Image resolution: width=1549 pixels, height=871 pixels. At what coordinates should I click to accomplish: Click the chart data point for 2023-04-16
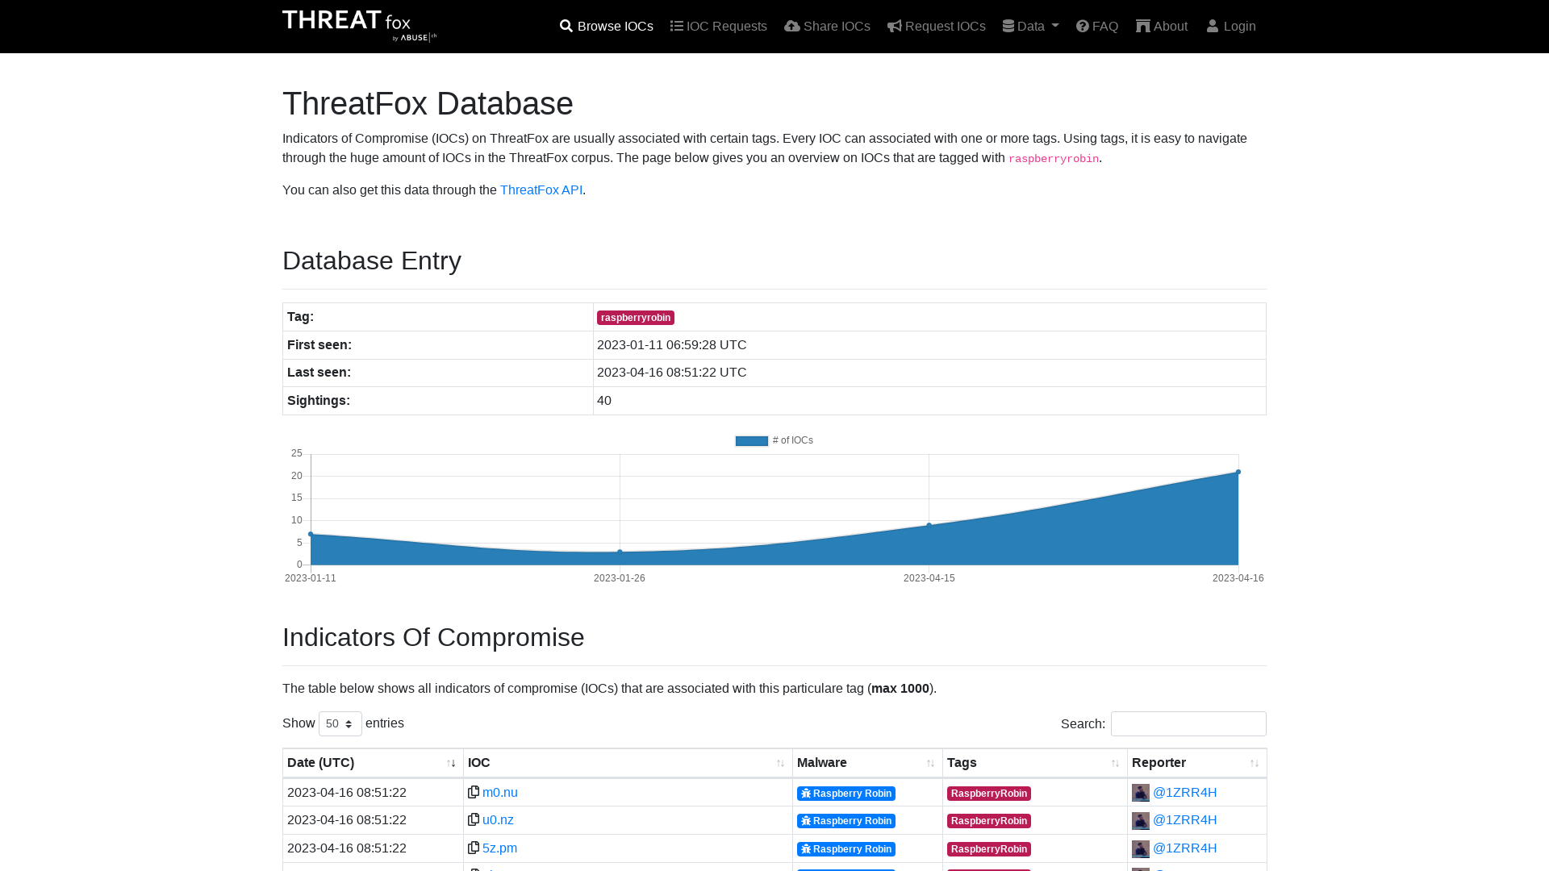pyautogui.click(x=1238, y=472)
